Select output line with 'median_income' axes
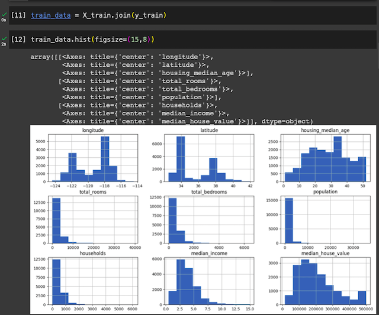Image resolution: width=379 pixels, height=315 pixels. pos(146,113)
